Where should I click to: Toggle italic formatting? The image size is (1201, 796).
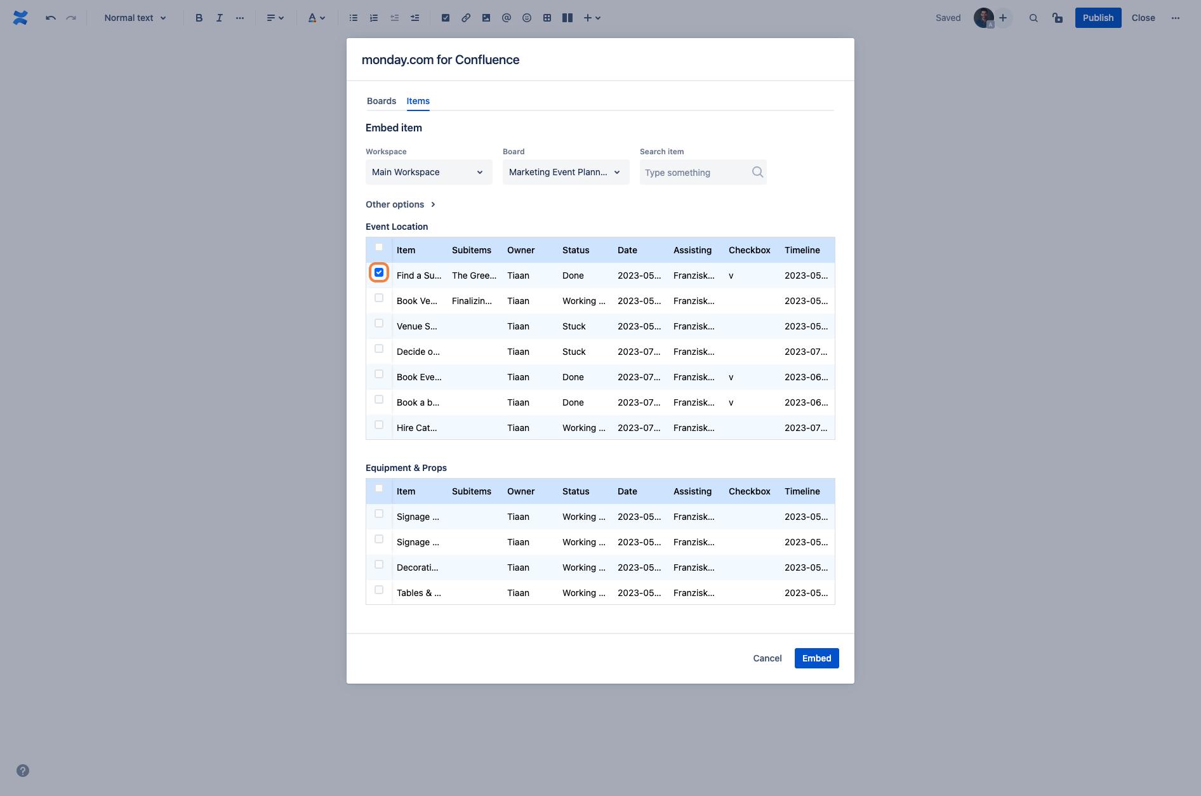[x=219, y=18]
